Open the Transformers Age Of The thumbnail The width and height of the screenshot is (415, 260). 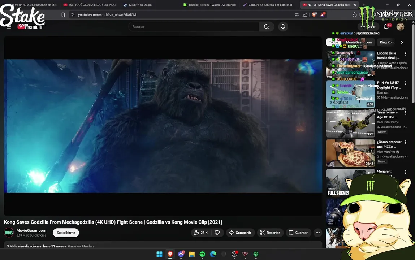(350, 124)
